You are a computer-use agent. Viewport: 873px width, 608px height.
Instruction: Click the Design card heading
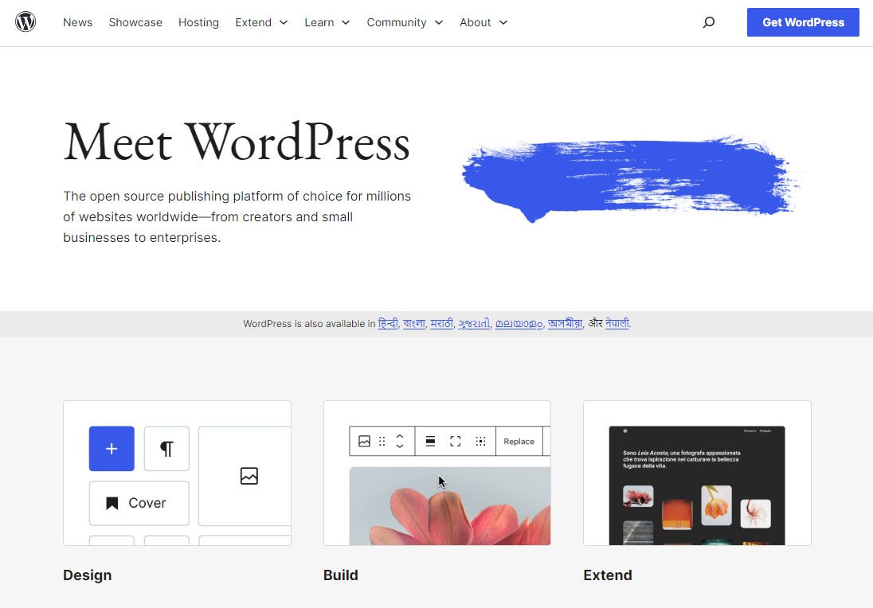pyautogui.click(x=88, y=575)
